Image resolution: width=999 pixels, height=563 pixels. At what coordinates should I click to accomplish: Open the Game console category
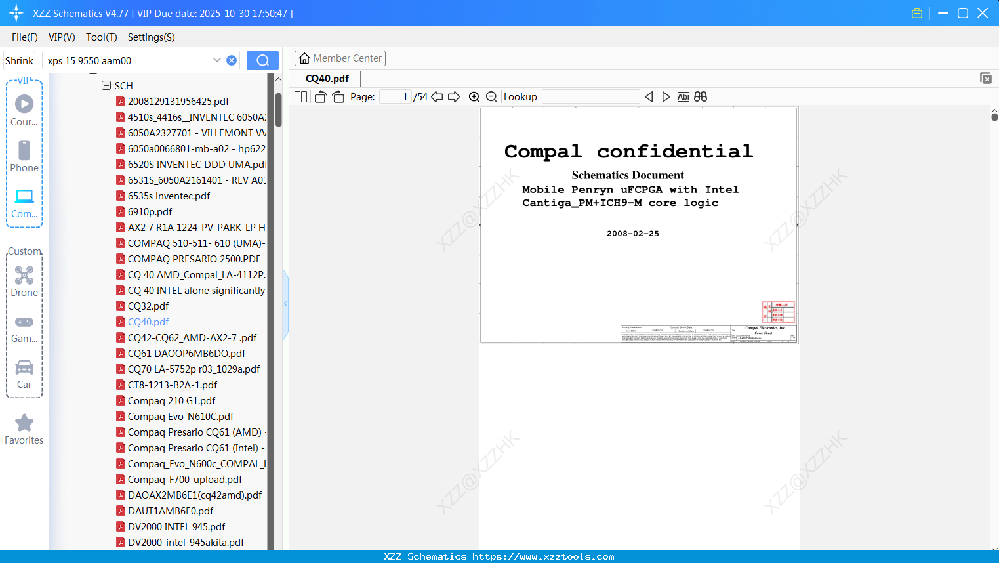coord(24,328)
